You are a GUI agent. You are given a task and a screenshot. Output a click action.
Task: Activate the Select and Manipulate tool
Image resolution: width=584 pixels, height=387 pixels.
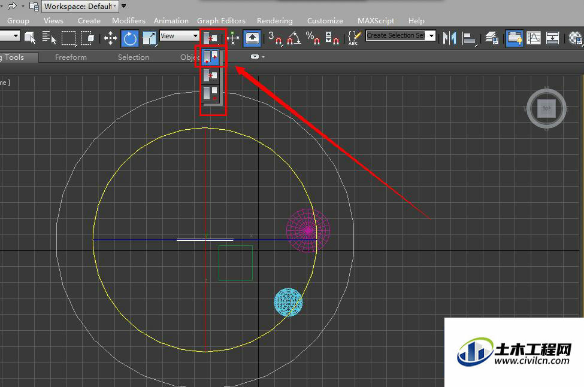click(233, 38)
